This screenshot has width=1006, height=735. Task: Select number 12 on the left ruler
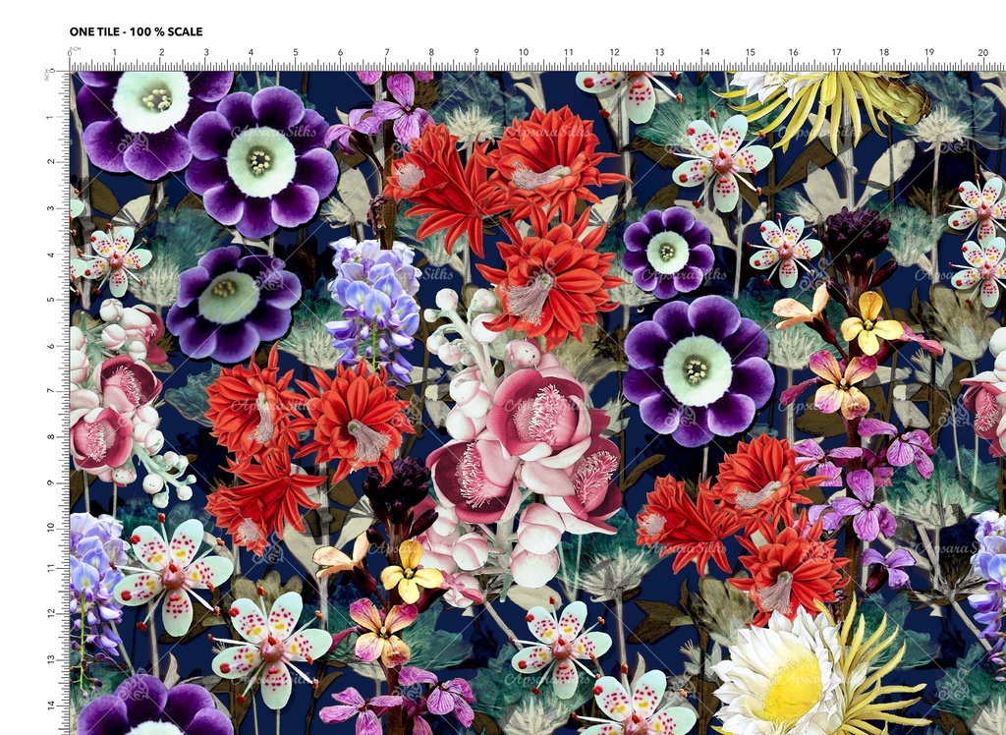click(x=53, y=613)
